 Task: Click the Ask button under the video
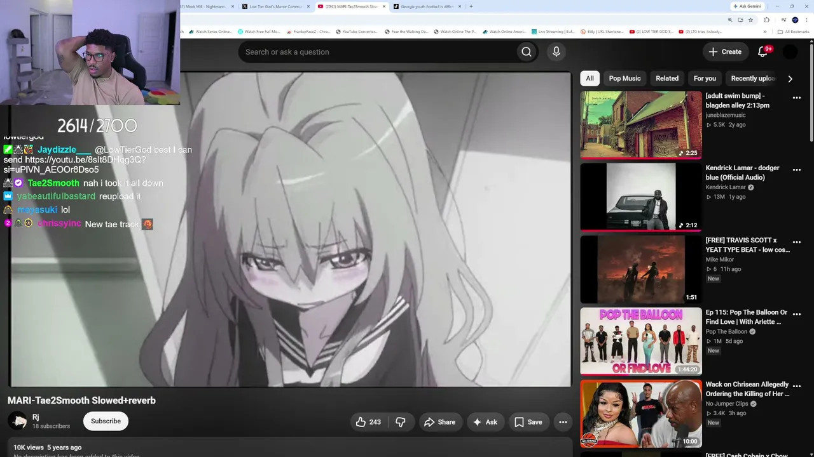(x=485, y=422)
